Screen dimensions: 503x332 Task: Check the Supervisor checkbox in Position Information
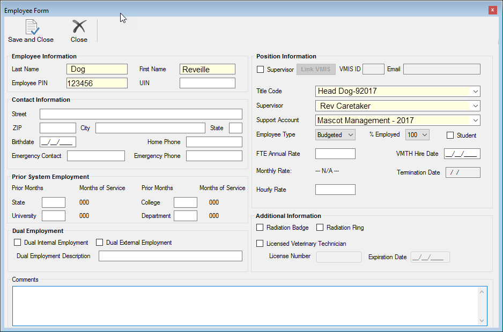pos(261,69)
